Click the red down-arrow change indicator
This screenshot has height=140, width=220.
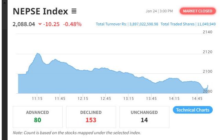[x=40, y=24]
